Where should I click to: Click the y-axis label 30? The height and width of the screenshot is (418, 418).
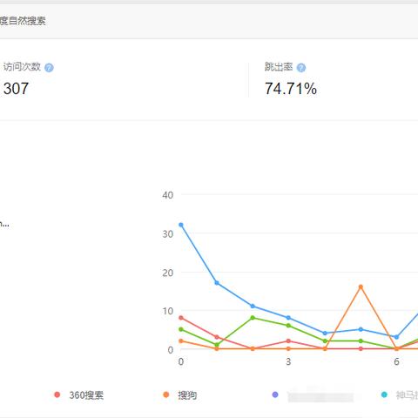point(168,234)
